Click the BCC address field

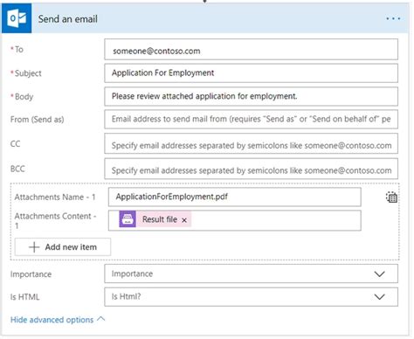[251, 169]
